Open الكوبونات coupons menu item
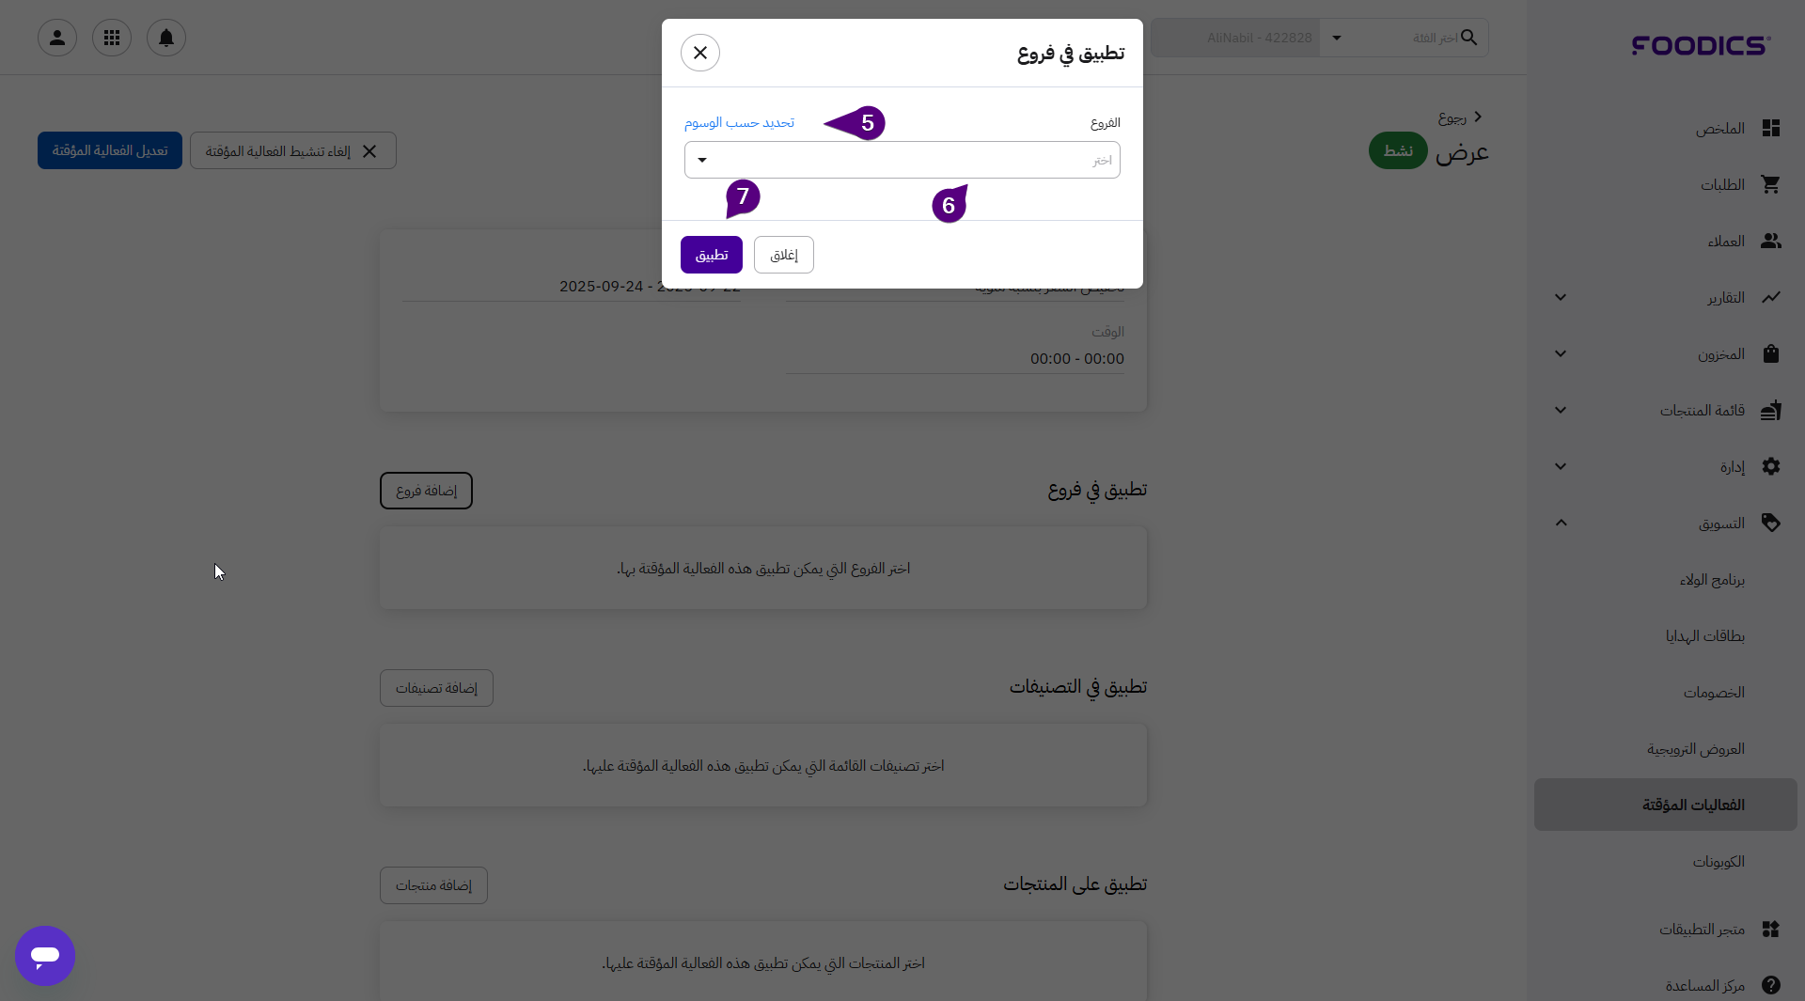 (x=1719, y=861)
